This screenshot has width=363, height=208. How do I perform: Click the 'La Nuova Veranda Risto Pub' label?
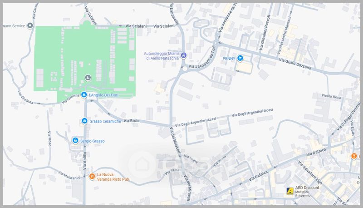113,177
